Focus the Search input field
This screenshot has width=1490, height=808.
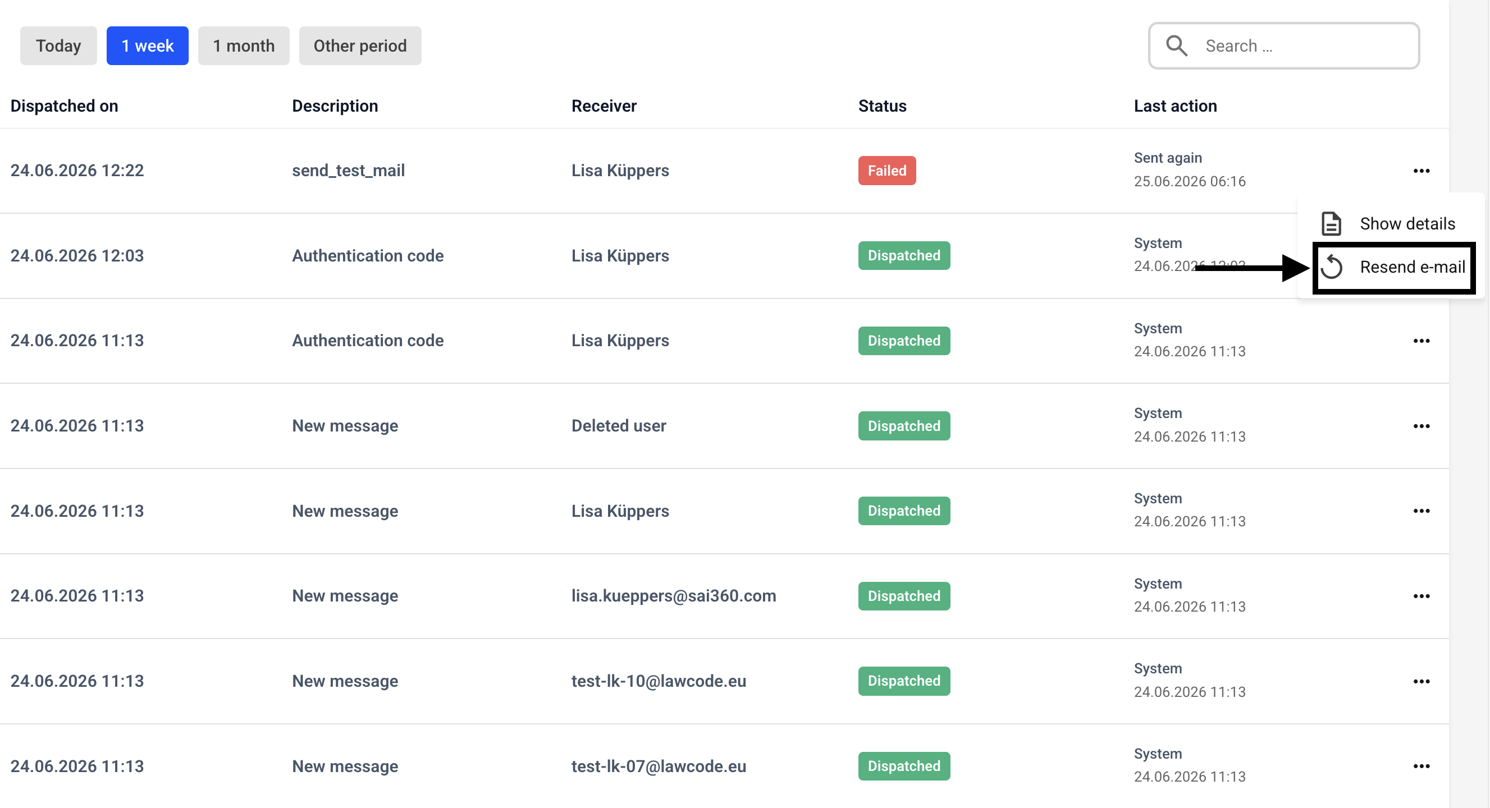[x=1284, y=45]
